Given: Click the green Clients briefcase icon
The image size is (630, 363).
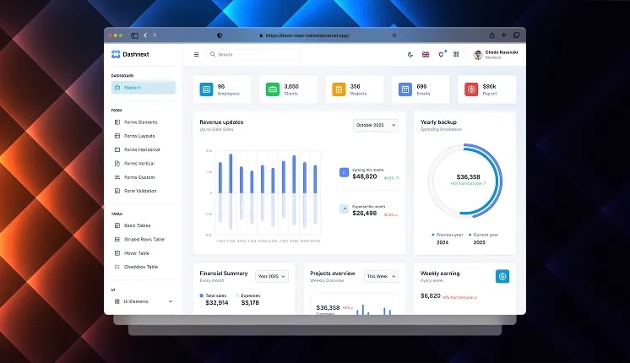Looking at the screenshot, I should (273, 89).
